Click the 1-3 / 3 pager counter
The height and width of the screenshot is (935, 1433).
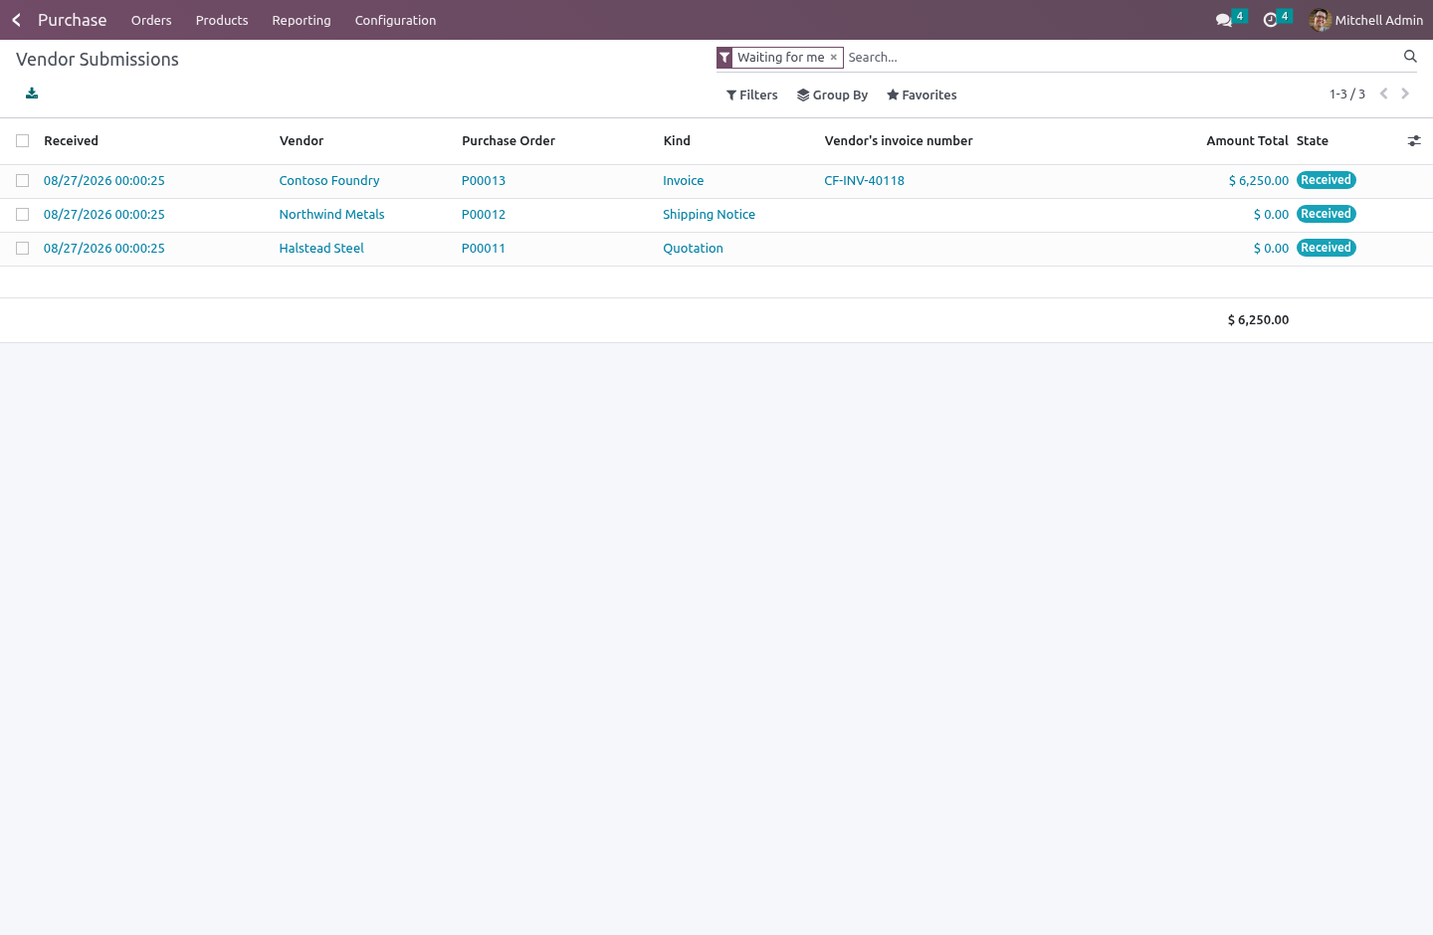[1347, 94]
